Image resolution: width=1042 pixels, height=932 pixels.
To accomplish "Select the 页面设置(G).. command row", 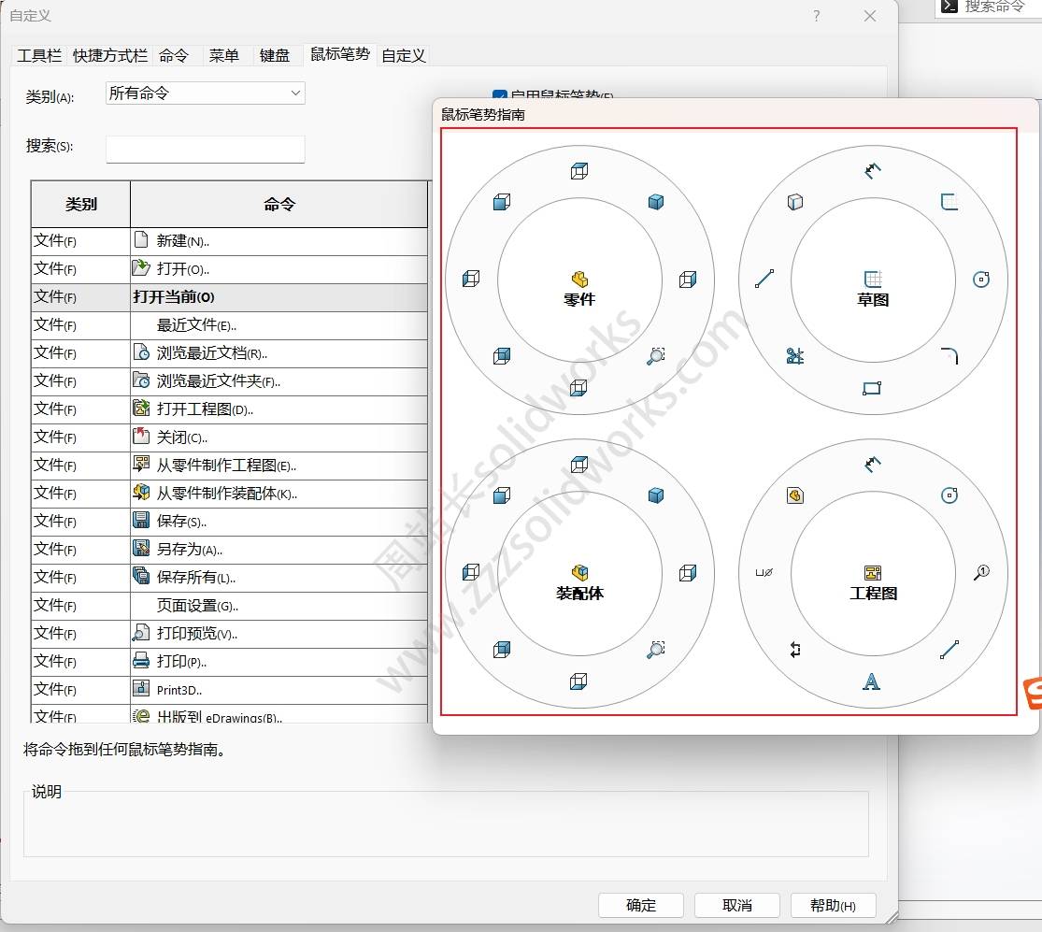I will 229,606.
